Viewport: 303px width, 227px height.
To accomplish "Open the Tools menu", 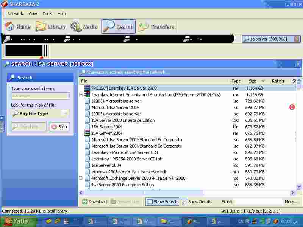I will [47, 14].
